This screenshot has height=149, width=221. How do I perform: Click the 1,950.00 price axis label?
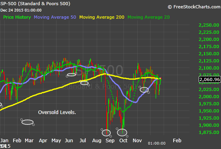coord(209,111)
